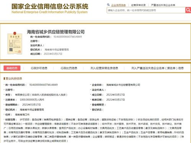The width and height of the screenshot is (191, 143).
Task: Click the header 成立日期 value 2021年03月17日
Action: [x=53, y=54]
